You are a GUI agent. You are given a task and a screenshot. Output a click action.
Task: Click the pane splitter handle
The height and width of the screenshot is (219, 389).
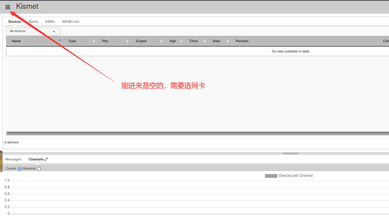pyautogui.click(x=290, y=153)
